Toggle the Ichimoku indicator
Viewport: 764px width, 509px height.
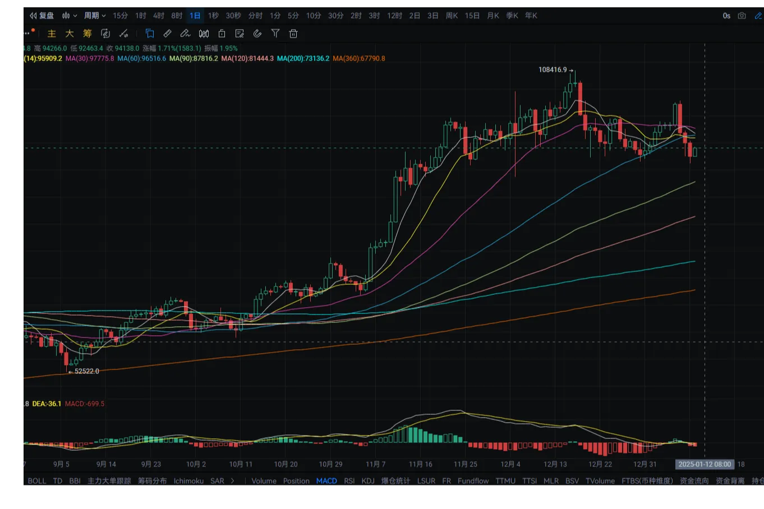(188, 481)
